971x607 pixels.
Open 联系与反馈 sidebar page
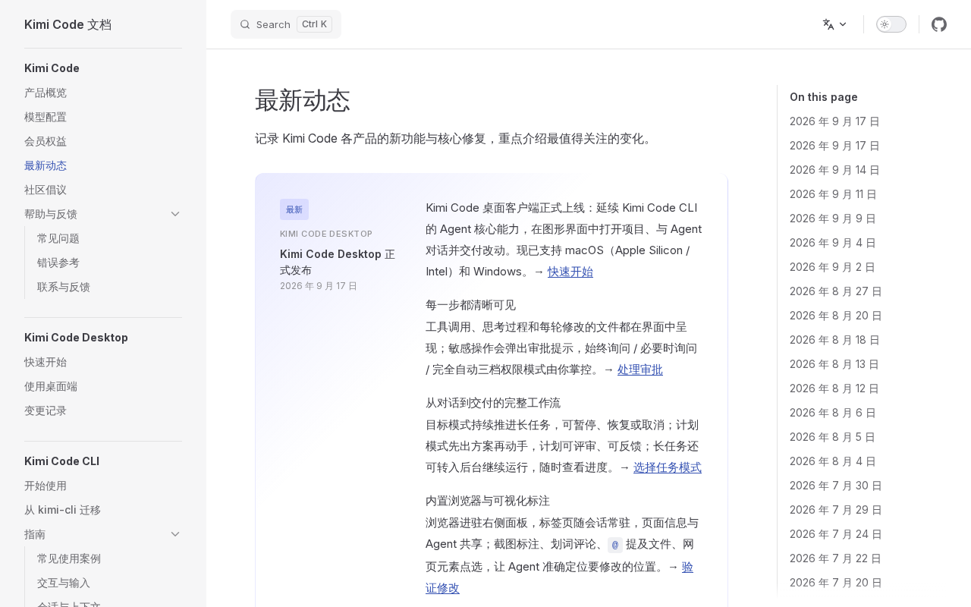64,287
